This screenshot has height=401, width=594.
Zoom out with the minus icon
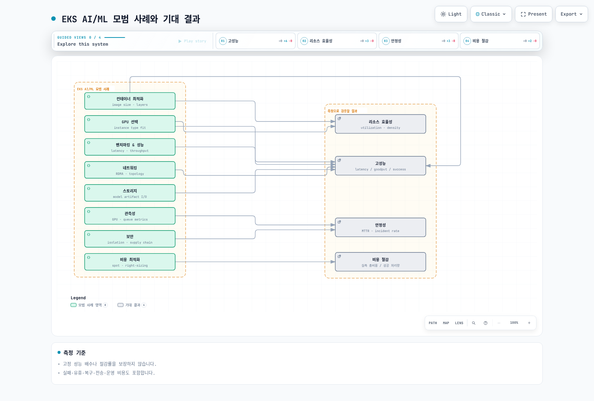[x=499, y=323]
